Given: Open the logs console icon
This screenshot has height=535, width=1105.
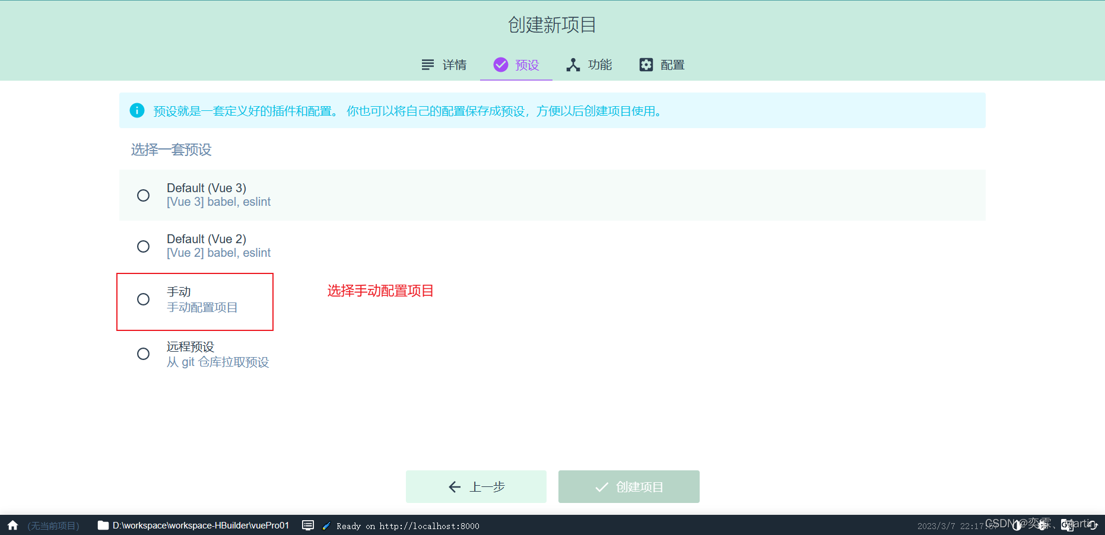Looking at the screenshot, I should [308, 526].
